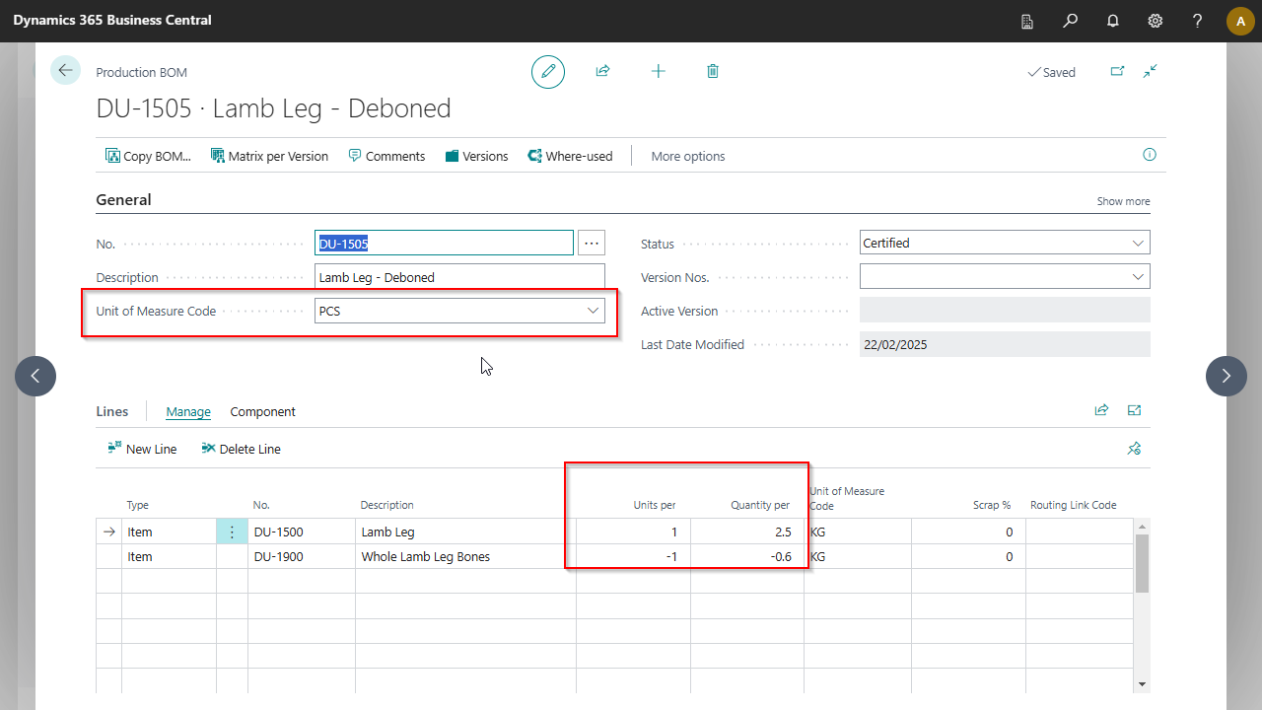This screenshot has width=1262, height=710.
Task: Click Copy BOM... action
Action: 149,156
